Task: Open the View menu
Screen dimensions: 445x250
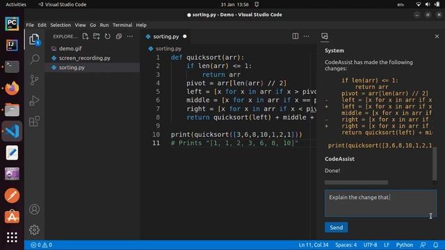Action: coord(81,25)
